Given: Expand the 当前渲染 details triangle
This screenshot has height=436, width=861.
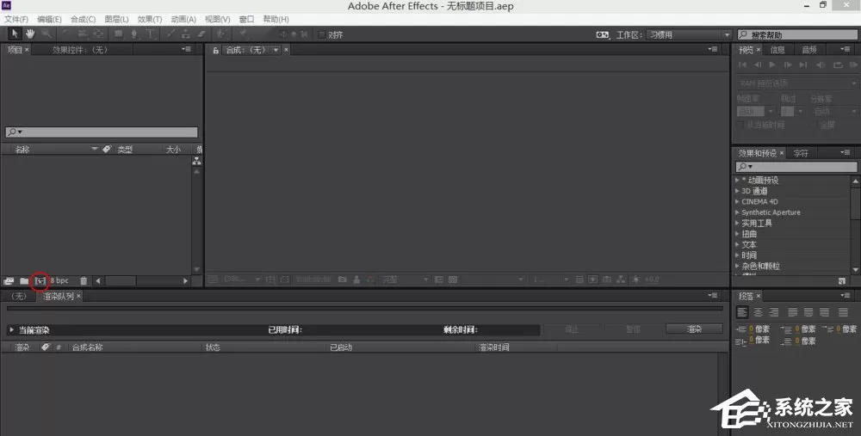Looking at the screenshot, I should point(11,330).
